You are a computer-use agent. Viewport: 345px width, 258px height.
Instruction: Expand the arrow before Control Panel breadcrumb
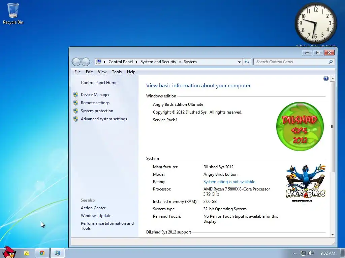click(105, 62)
